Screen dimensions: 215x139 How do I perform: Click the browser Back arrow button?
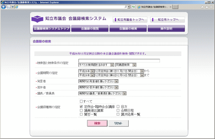pos(4,7)
